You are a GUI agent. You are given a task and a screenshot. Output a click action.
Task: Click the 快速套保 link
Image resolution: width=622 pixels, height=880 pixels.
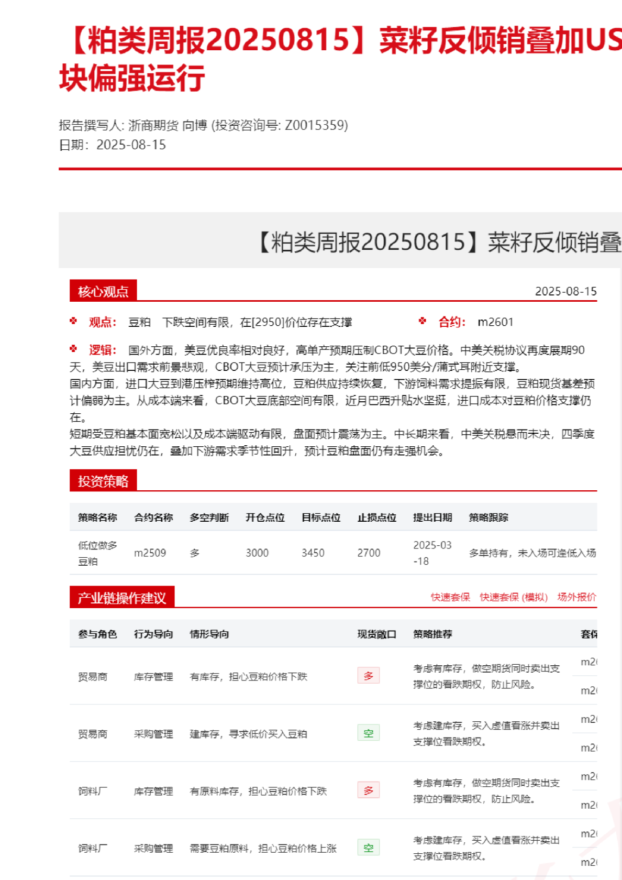click(x=450, y=597)
